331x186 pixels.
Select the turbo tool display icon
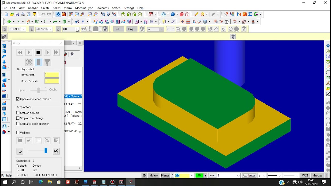pyautogui.click(x=29, y=62)
